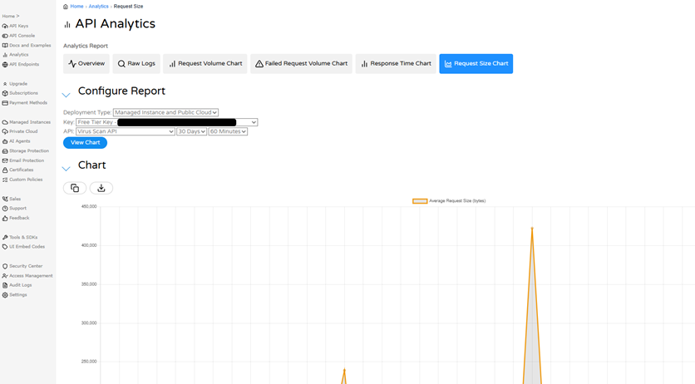Open Subscriptions in sidebar
Screen dimensions: 695x384
click(x=21, y=93)
